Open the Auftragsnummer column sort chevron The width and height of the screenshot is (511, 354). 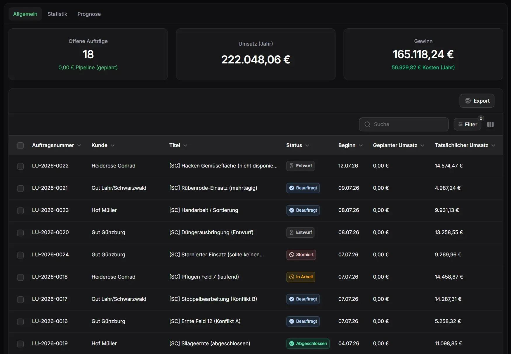79,145
